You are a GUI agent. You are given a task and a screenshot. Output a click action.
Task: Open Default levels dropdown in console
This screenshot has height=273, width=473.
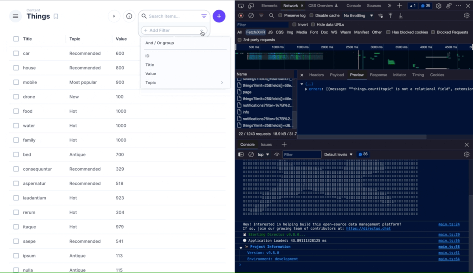point(338,154)
